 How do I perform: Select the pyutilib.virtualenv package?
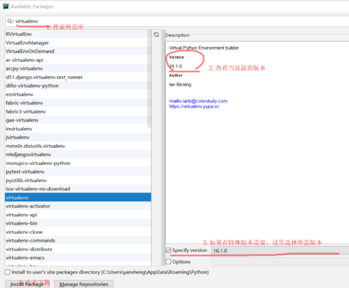tap(78, 180)
